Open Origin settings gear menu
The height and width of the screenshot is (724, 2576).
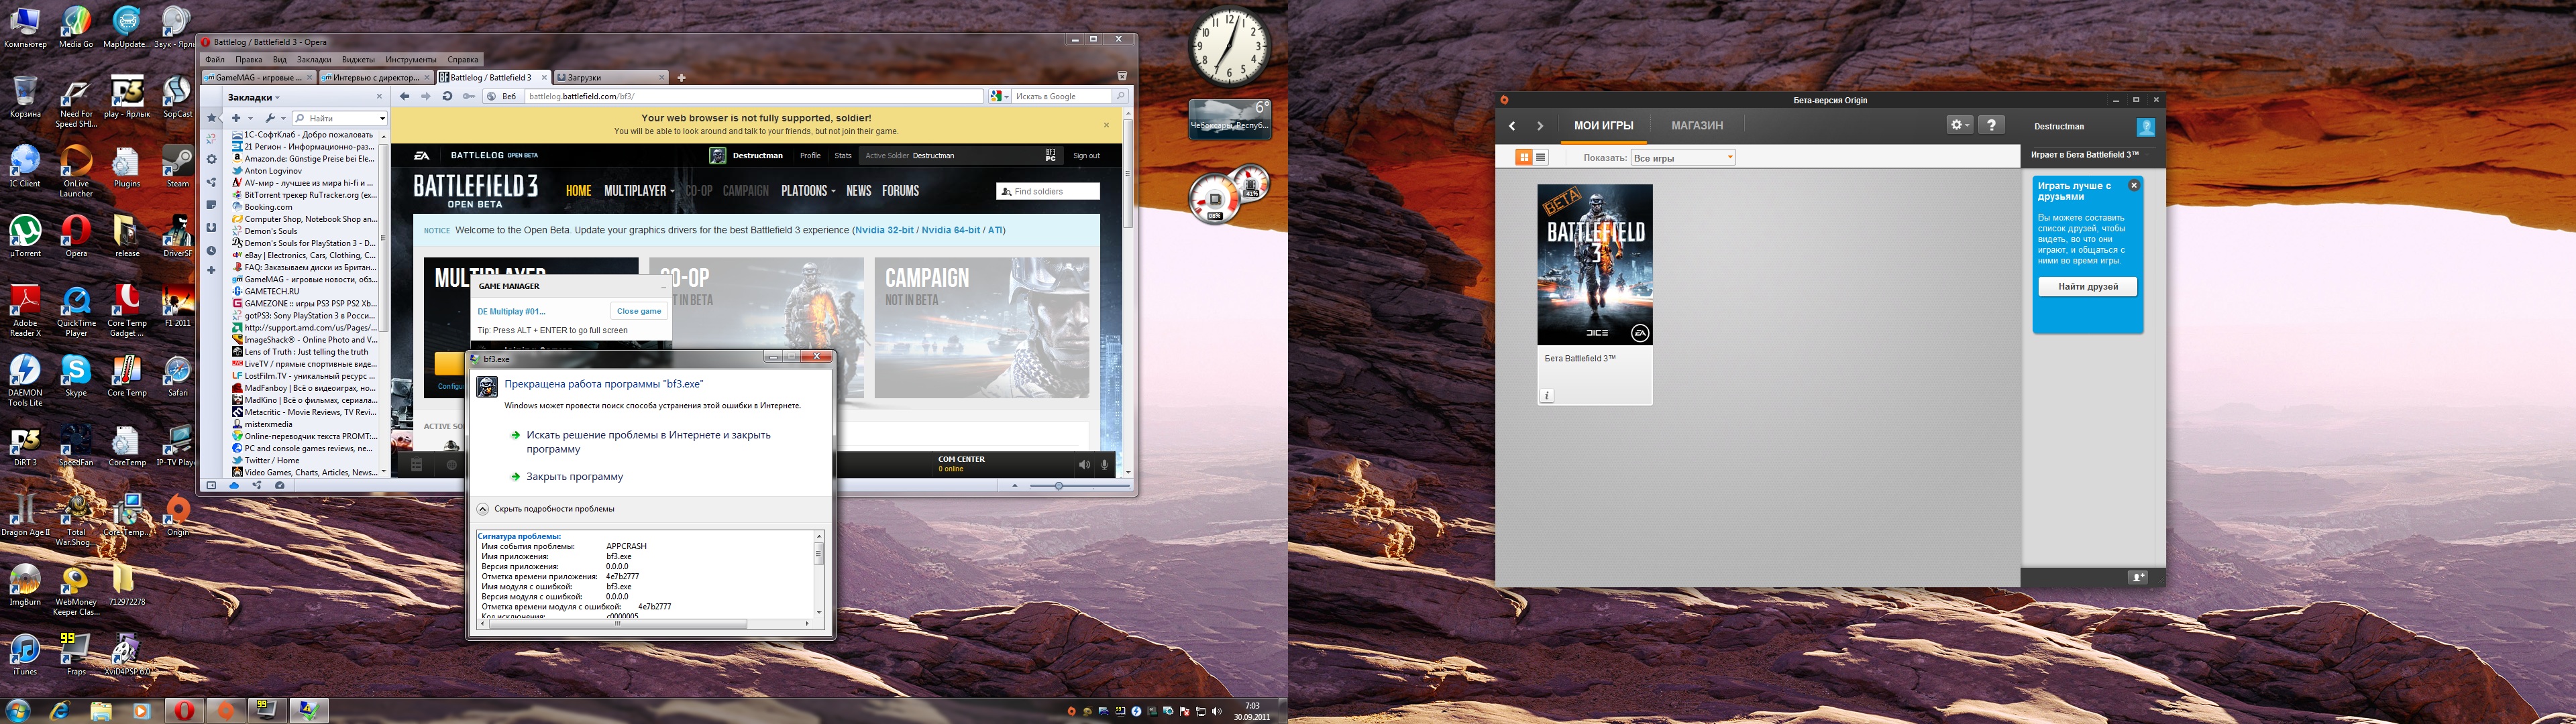click(1959, 125)
